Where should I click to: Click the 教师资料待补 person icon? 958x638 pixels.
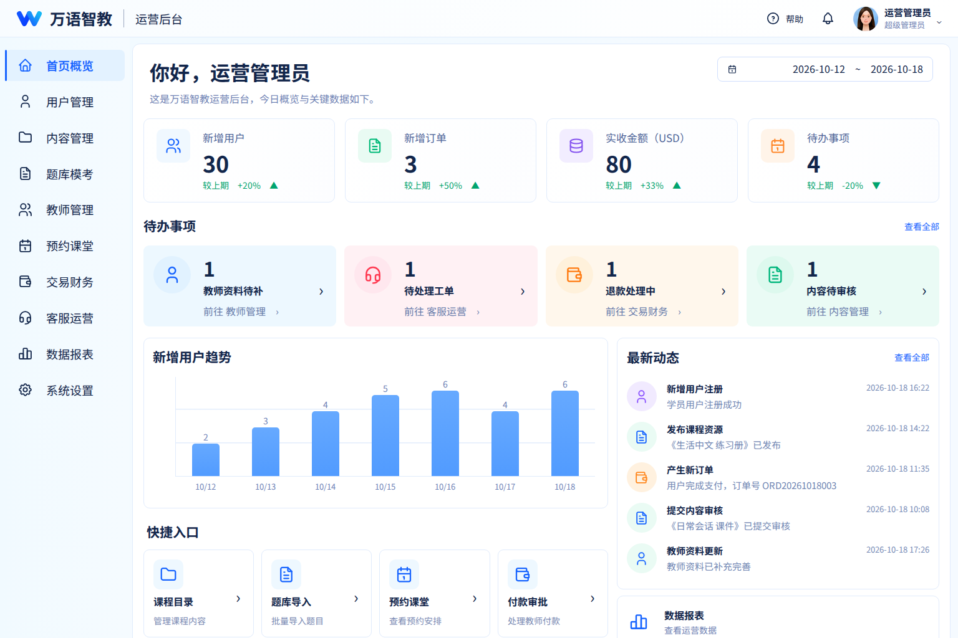click(172, 275)
